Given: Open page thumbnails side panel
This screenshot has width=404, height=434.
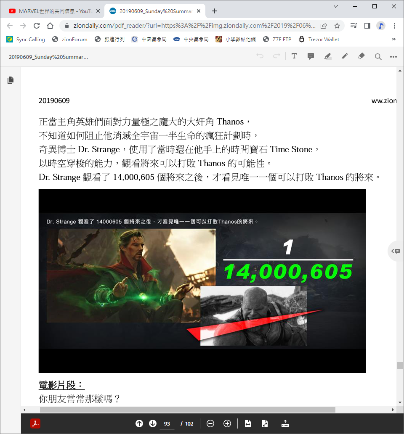Looking at the screenshot, I should point(11,80).
